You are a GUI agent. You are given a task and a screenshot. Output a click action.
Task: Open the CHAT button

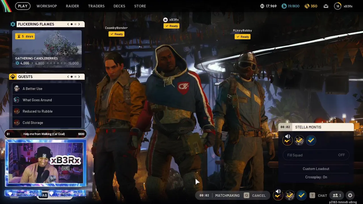coord(322,195)
